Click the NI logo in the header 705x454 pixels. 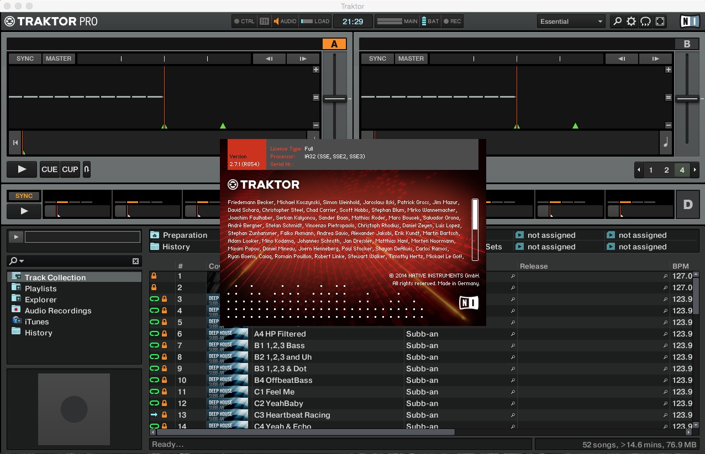pos(690,22)
